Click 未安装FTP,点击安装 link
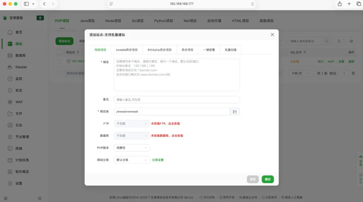 point(165,123)
